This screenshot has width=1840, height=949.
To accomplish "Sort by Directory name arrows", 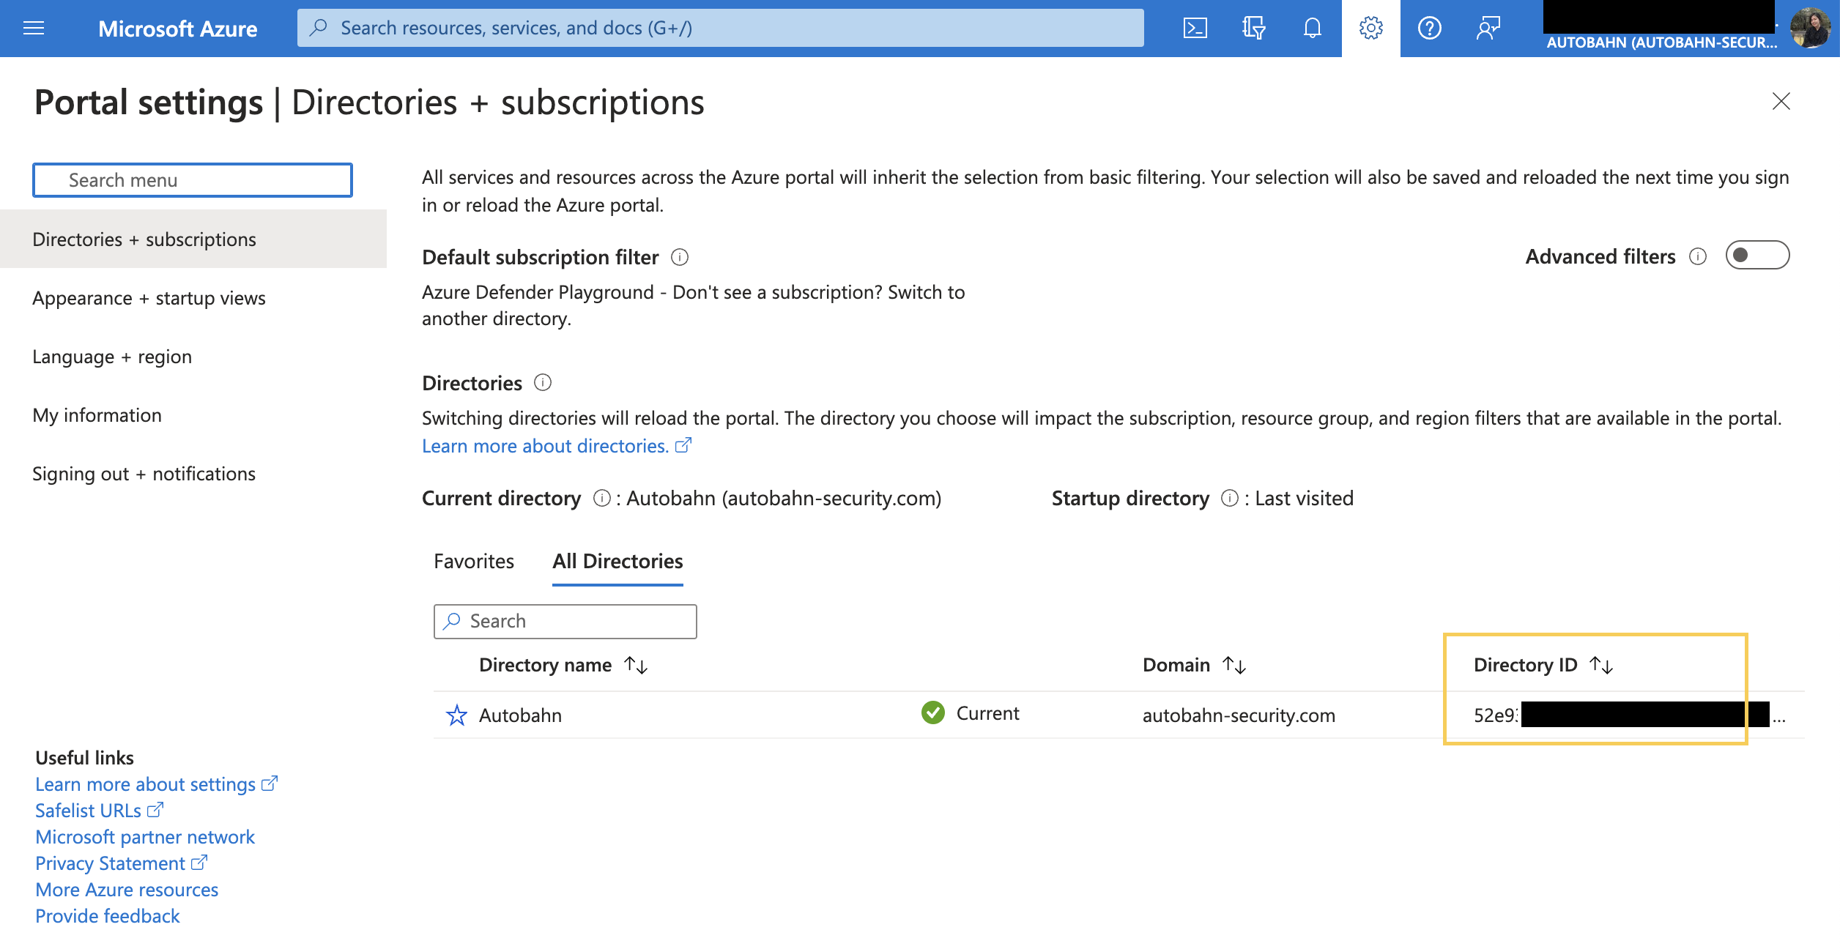I will (x=636, y=665).
